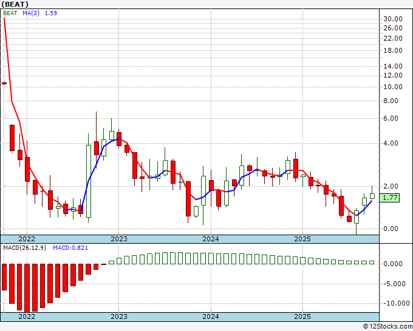Screen dimensions: 413x331
Task: Click the latest green candlestick near 1.77
Action: pos(372,196)
